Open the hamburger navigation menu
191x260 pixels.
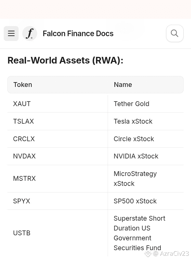11,33
